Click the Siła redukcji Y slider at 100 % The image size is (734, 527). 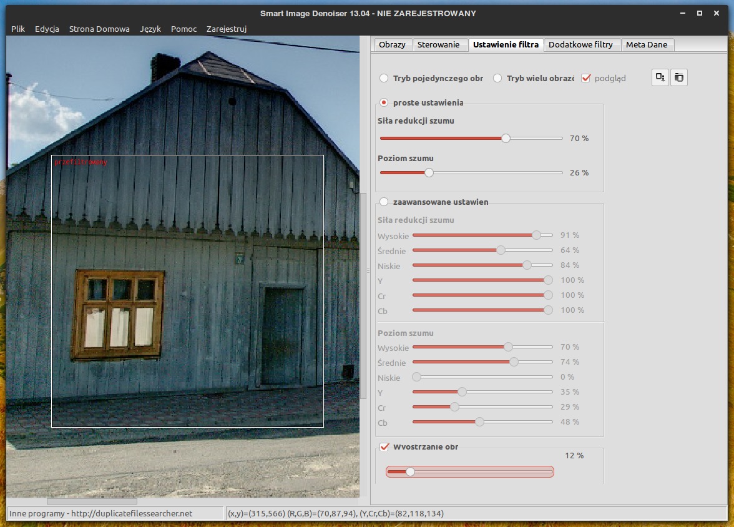(548, 280)
